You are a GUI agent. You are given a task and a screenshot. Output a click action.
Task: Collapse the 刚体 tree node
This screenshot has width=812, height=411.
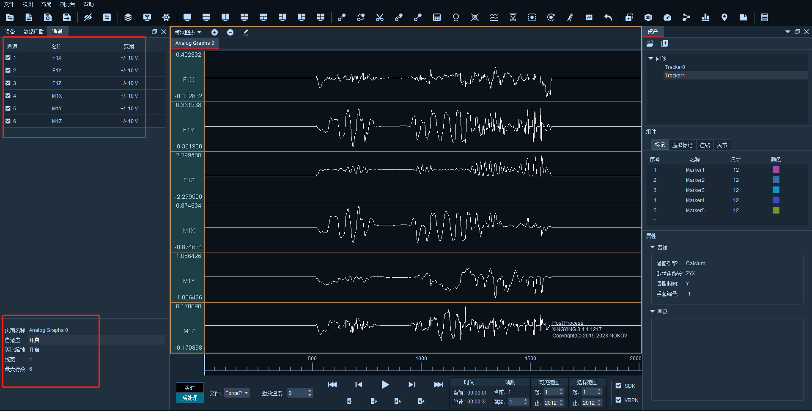tap(651, 59)
